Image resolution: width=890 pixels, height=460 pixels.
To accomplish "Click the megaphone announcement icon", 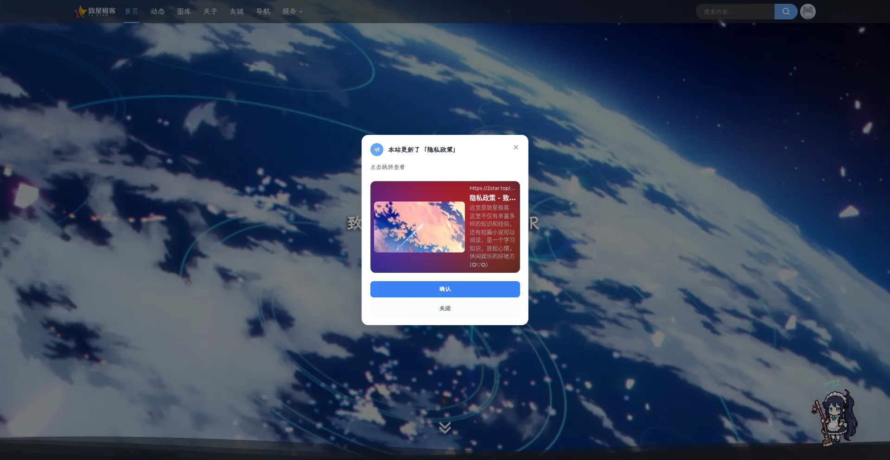I will [377, 150].
